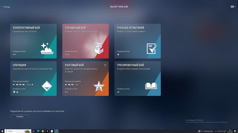Viewport: 238px width, 133px height.
Task: Click the star icon after VI–X in Операции
Action: click(x=32, y=85)
